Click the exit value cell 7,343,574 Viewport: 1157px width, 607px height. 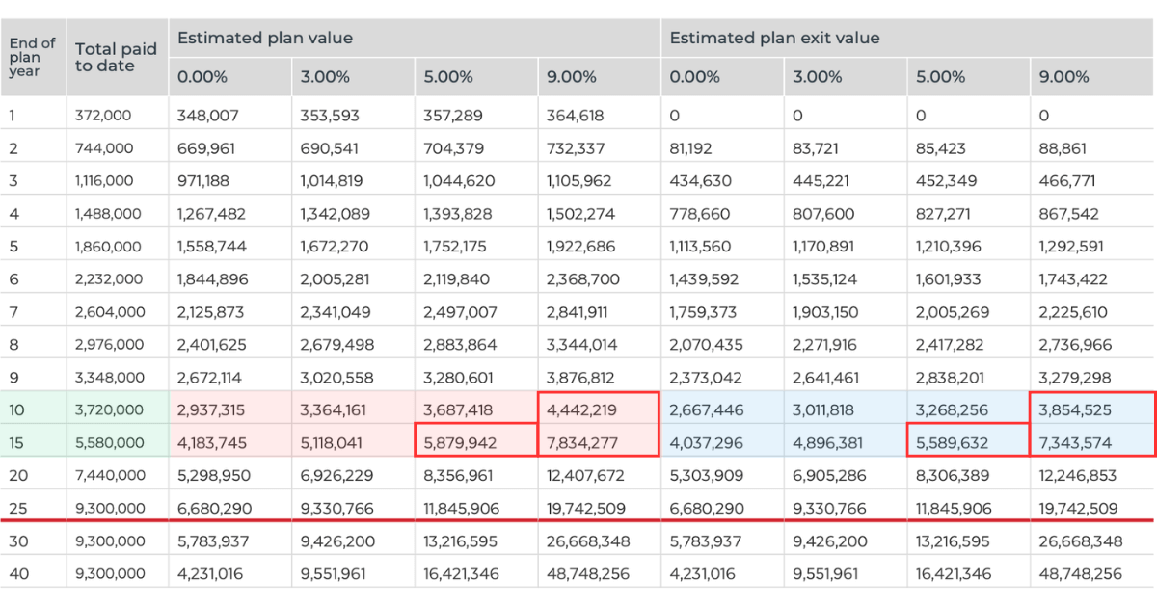1075,443
